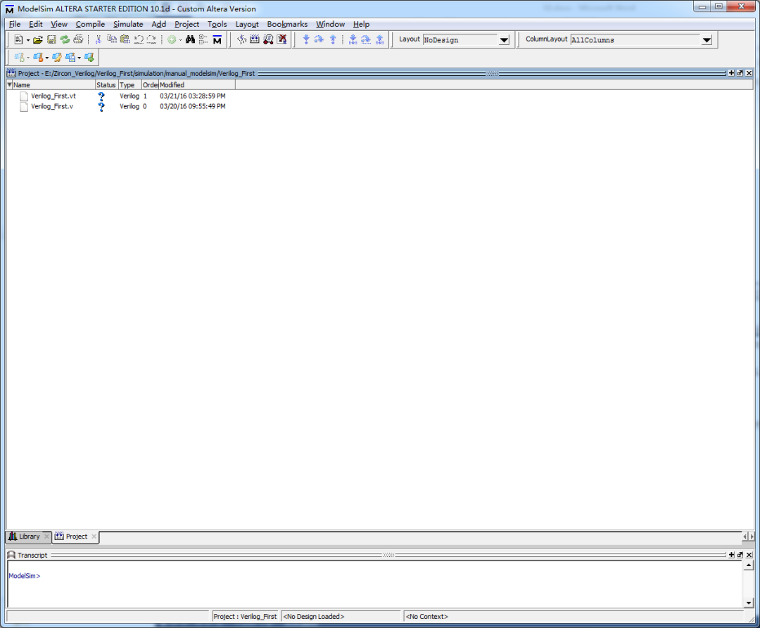
Task: Select Verilog_First.v file row
Action: (x=123, y=106)
